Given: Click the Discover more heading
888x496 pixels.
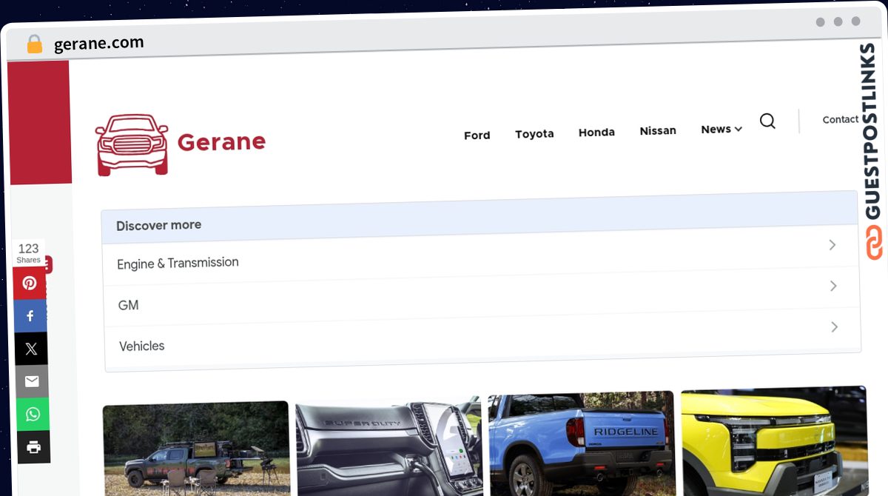Looking at the screenshot, I should coord(158,225).
